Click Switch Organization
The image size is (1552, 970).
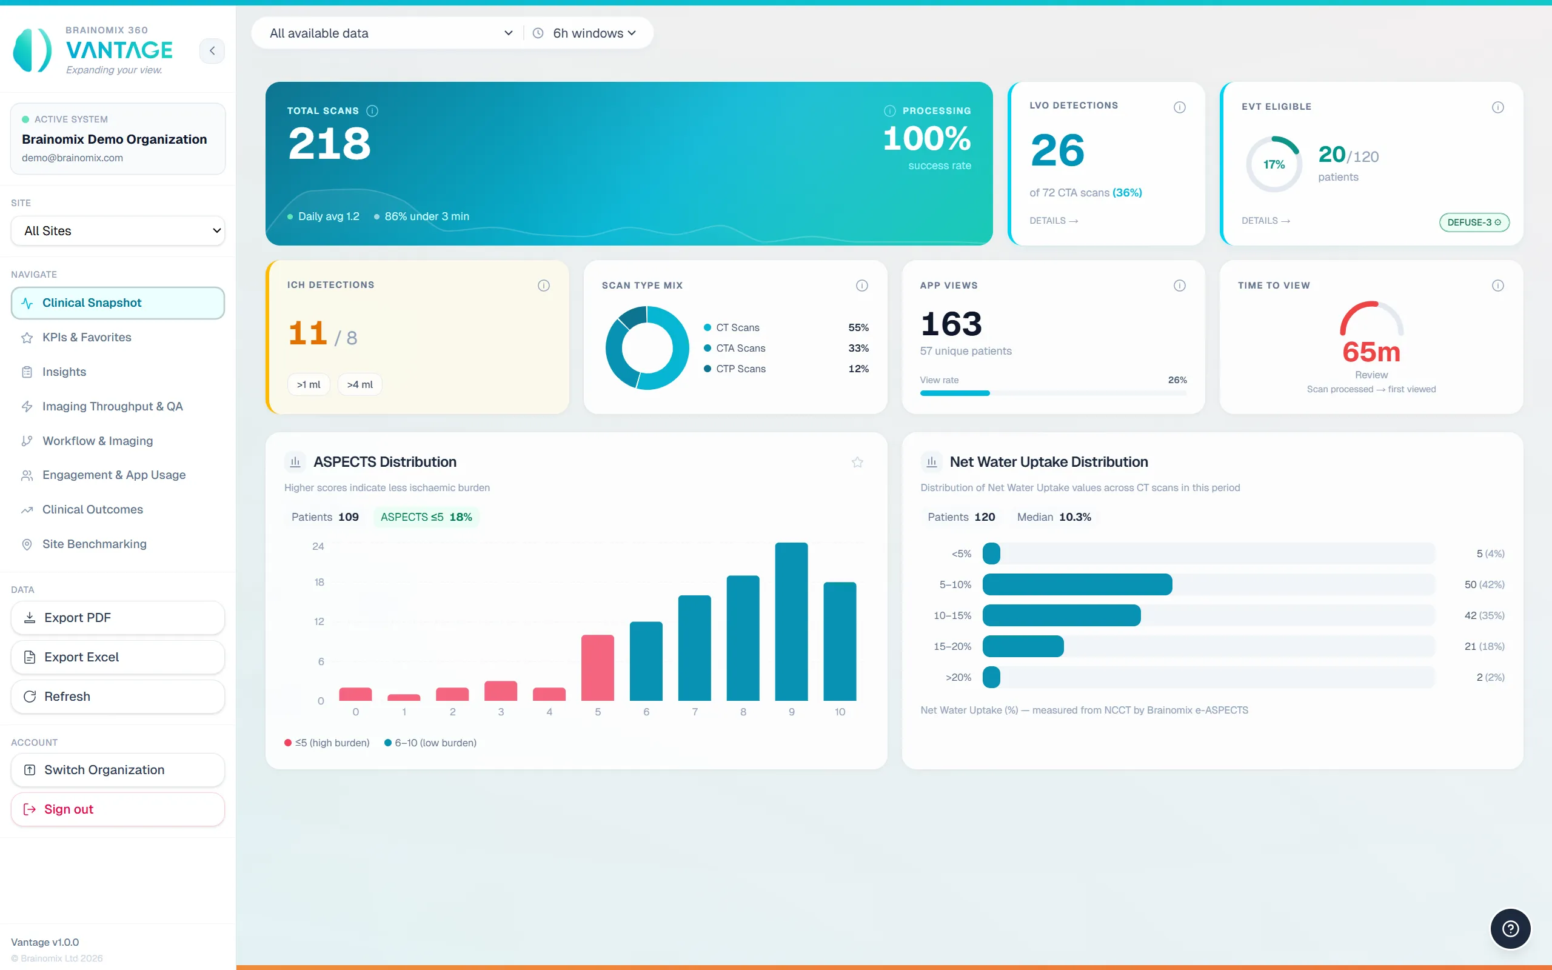point(118,770)
